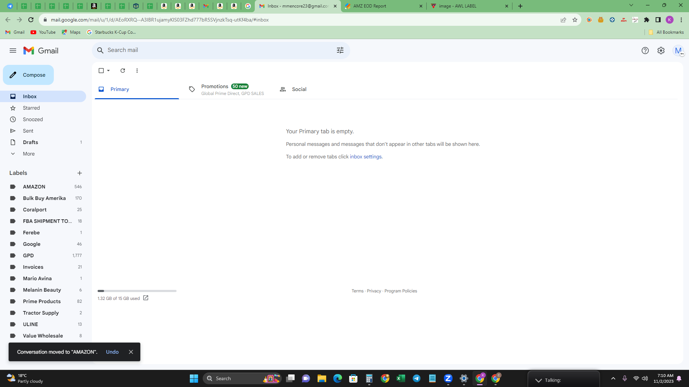The image size is (689, 387).
Task: Open the Privacy link
Action: click(x=374, y=291)
